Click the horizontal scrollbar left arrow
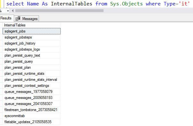The height and width of the screenshot is (126, 193). point(12,11)
